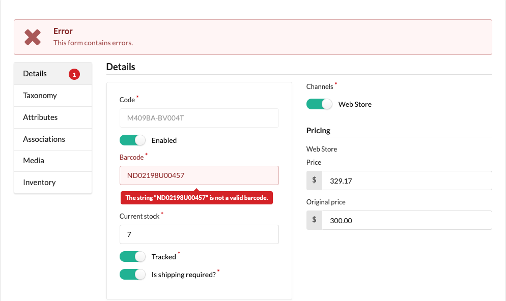Viewport: 506px width, 301px height.
Task: Open the Inventory tab
Action: point(53,183)
